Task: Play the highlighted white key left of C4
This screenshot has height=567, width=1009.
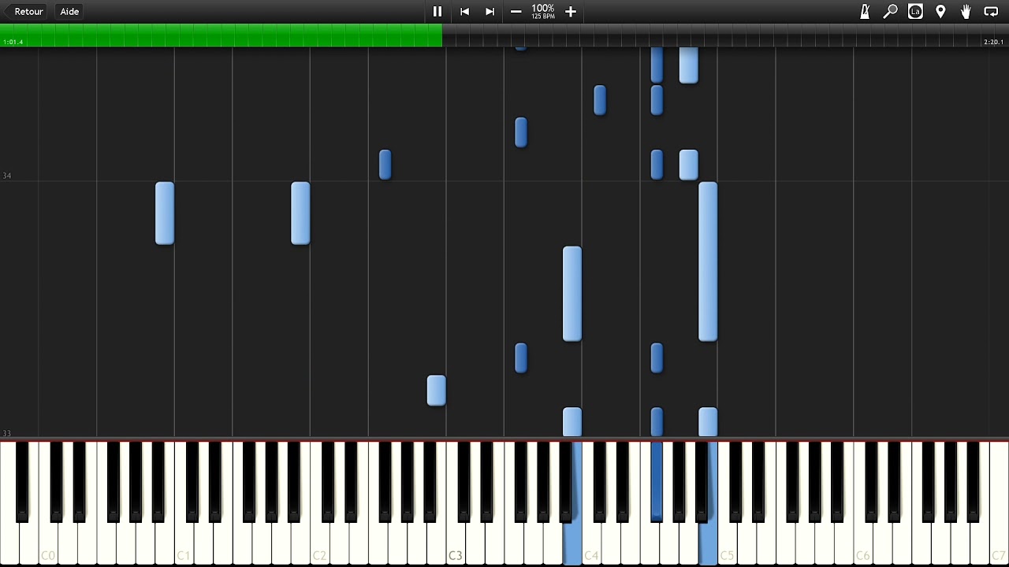Action: click(x=572, y=543)
